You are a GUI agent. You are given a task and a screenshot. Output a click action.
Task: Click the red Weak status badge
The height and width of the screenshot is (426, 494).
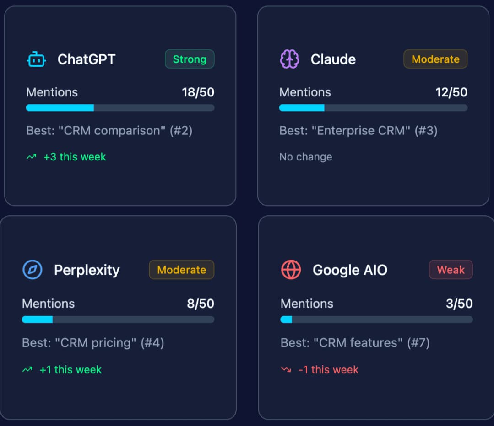(451, 270)
